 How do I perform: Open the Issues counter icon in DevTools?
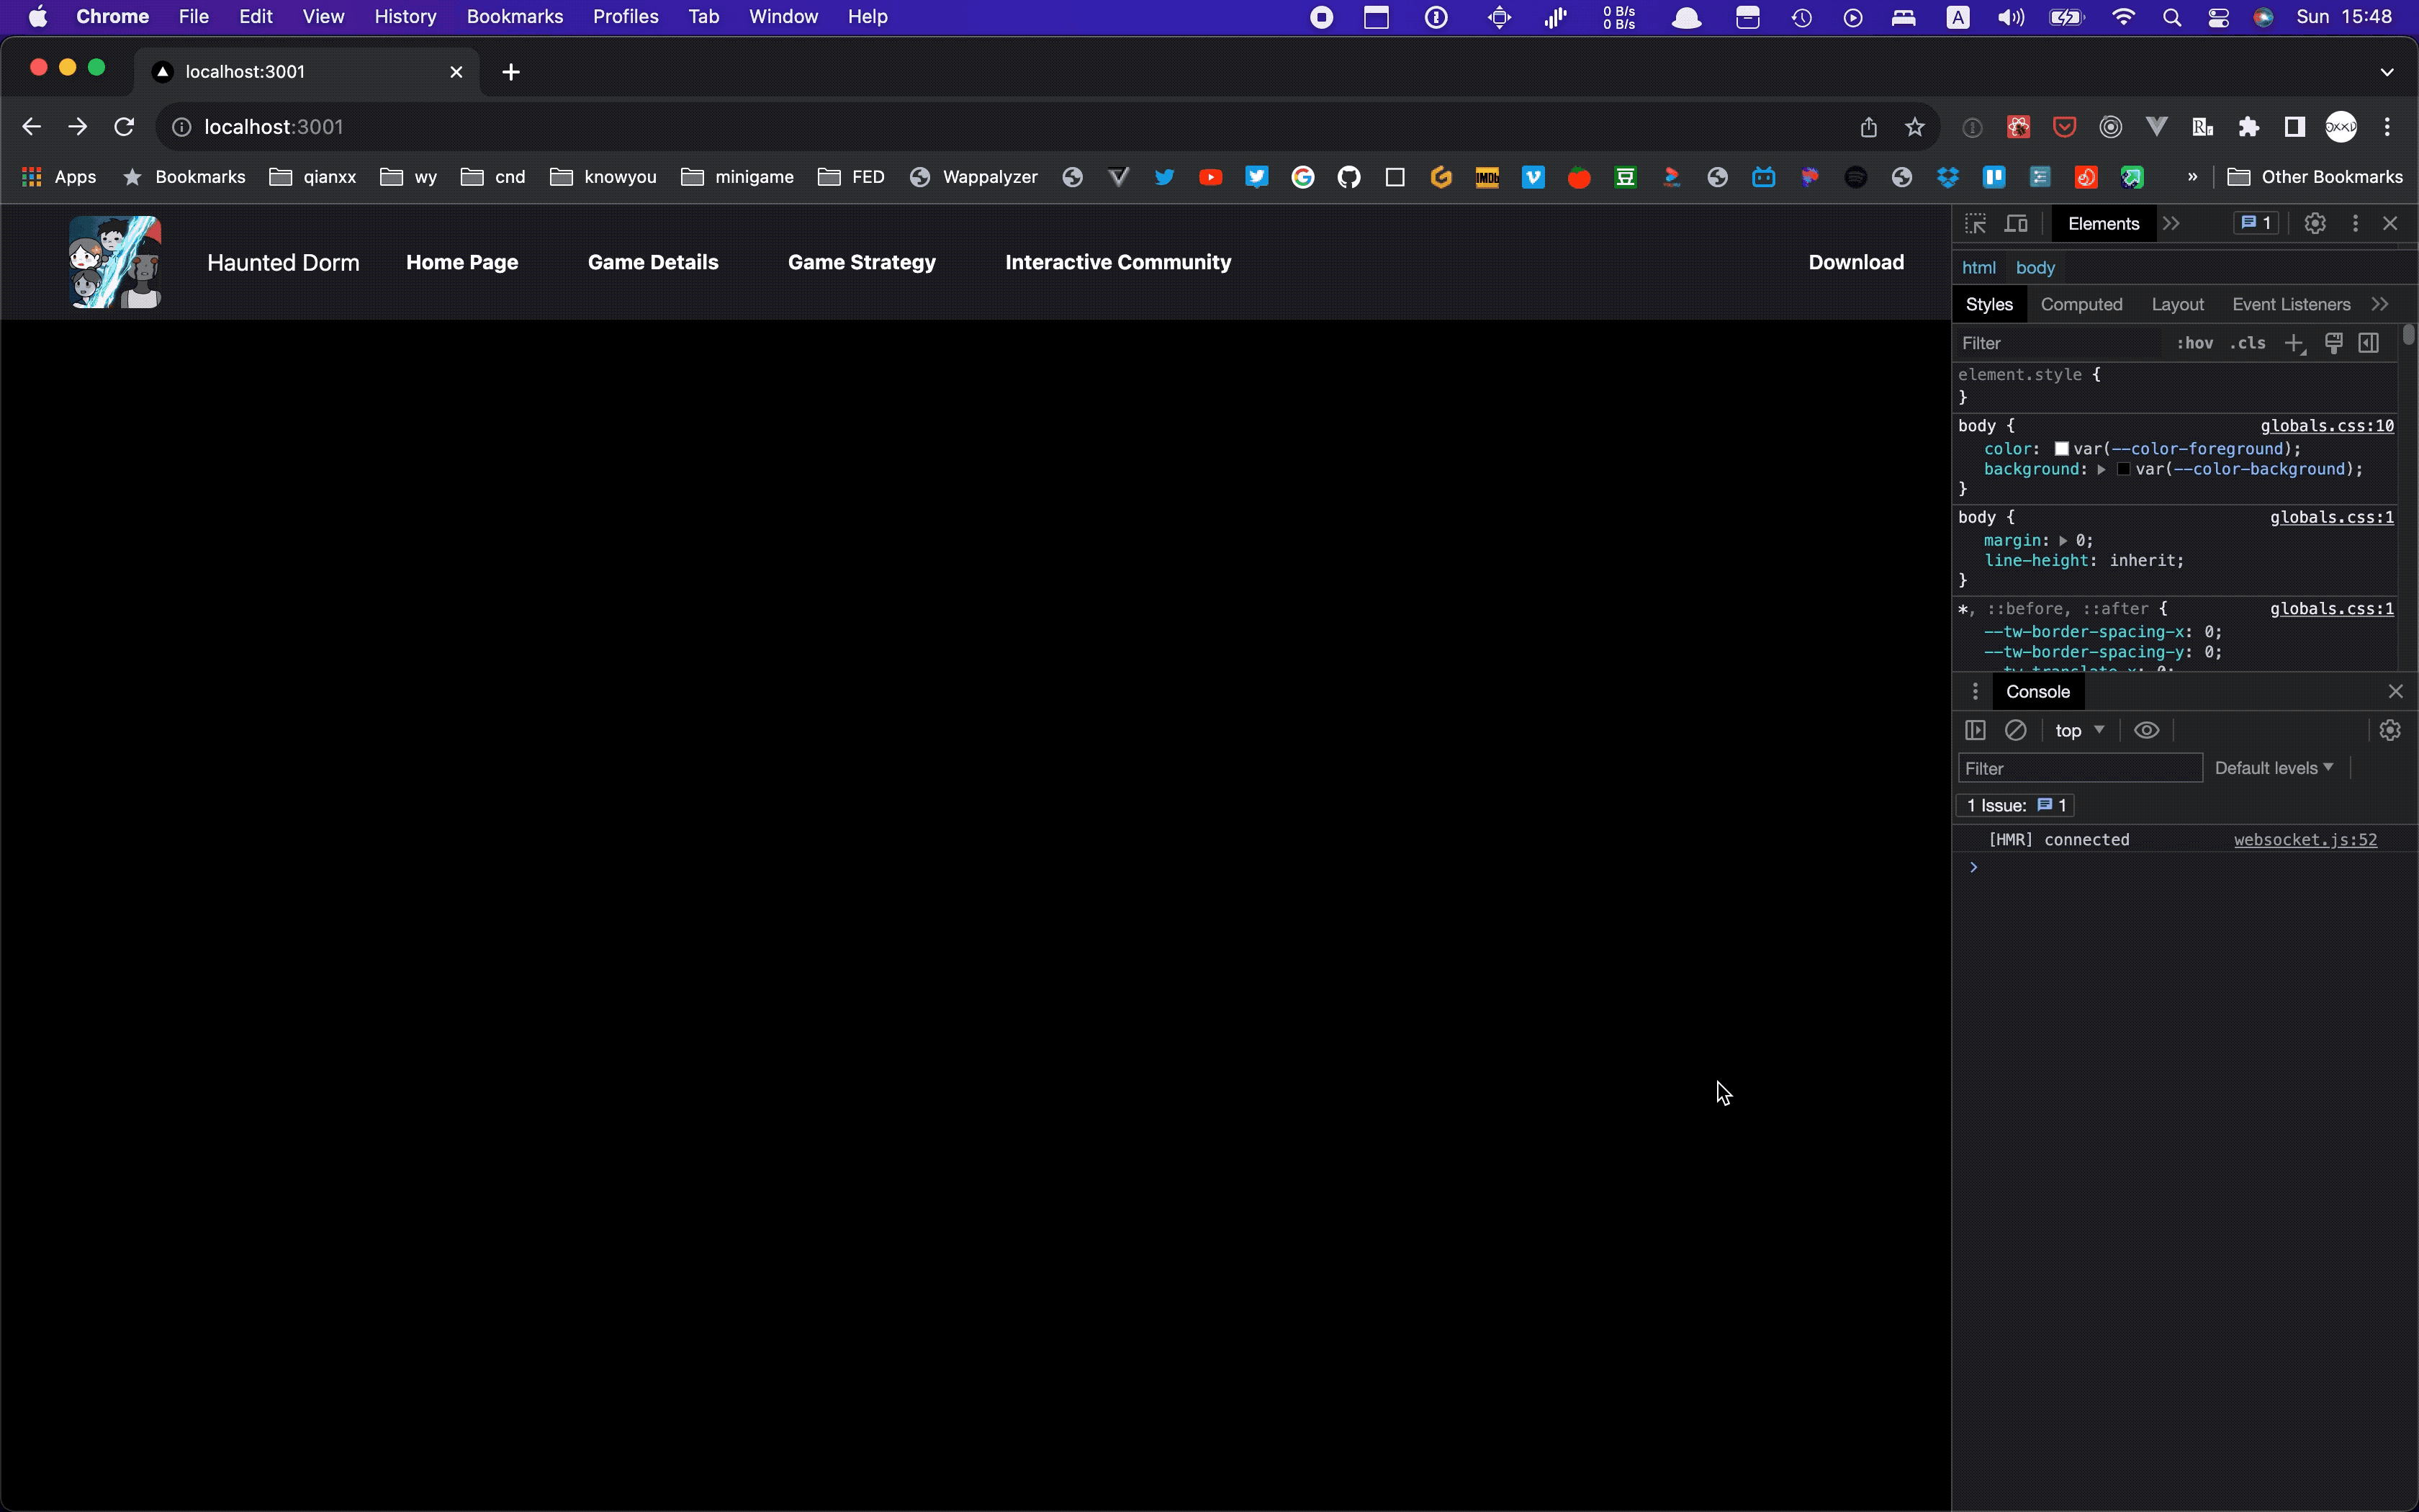pos(2255,223)
